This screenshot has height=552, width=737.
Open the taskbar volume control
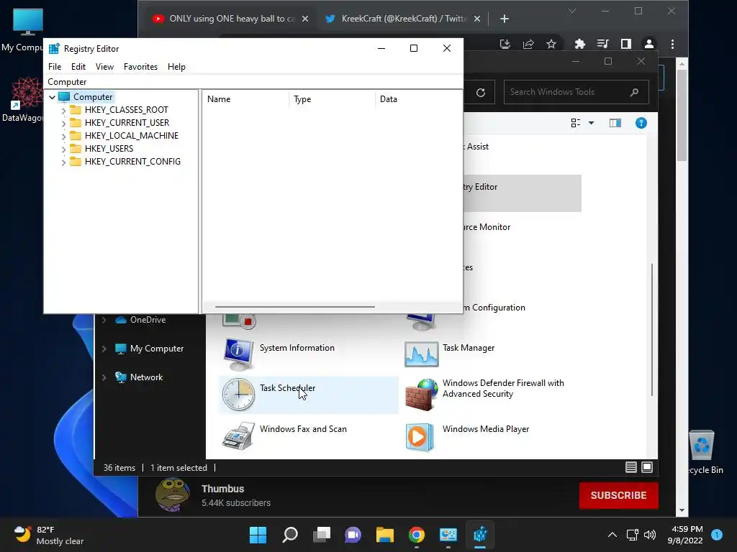point(650,535)
